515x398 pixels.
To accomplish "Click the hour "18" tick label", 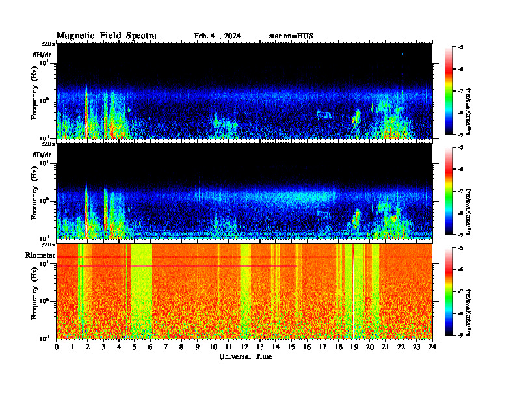I will click(x=338, y=347).
